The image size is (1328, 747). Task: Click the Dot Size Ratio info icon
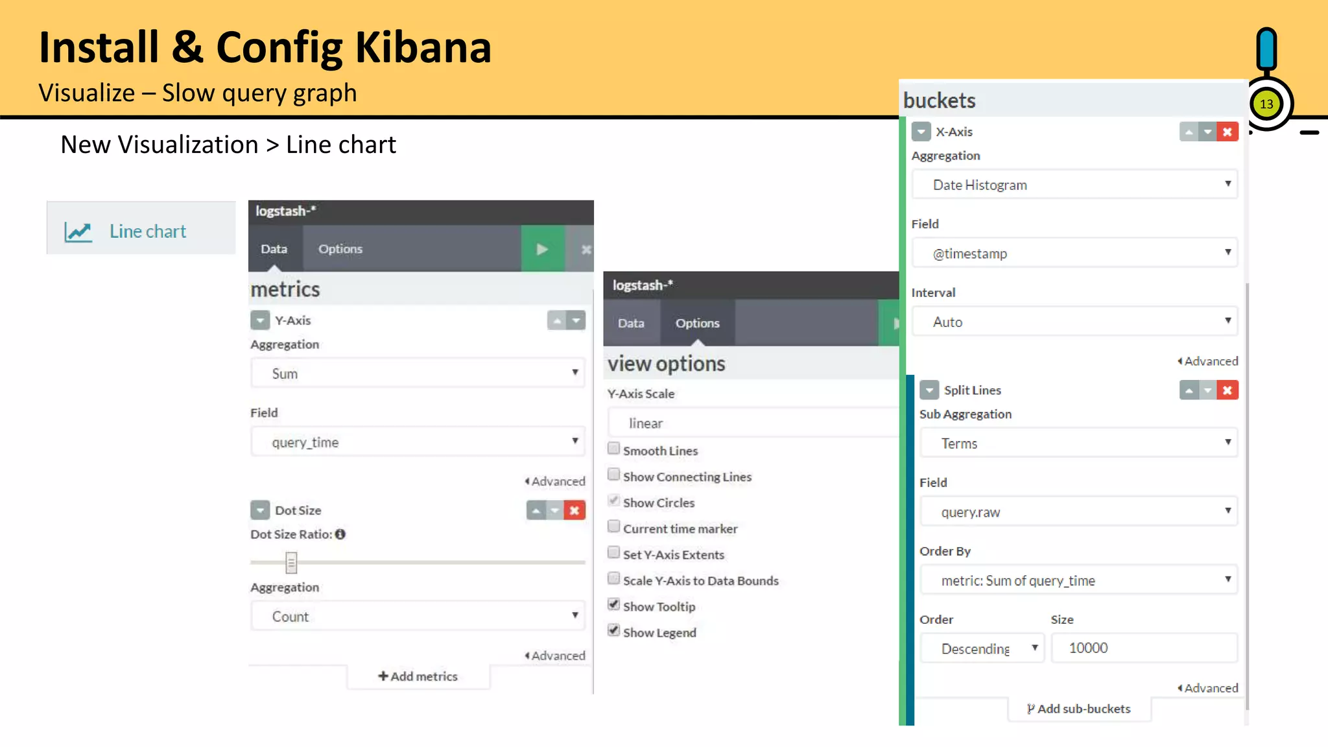(x=340, y=534)
